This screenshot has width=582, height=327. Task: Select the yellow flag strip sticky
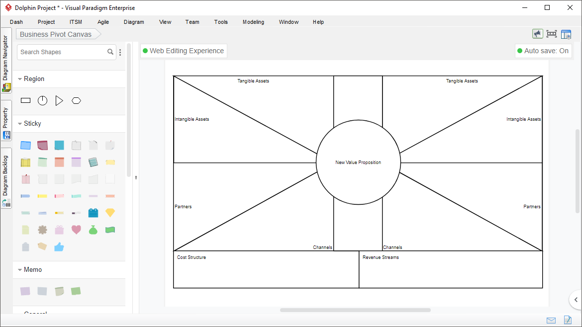(x=42, y=196)
